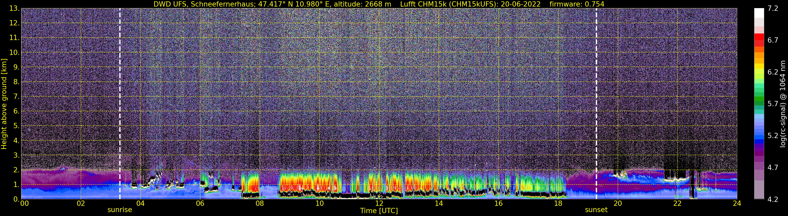Click the 'sunrise' label below the axis
The image size is (788, 216).
(x=120, y=209)
